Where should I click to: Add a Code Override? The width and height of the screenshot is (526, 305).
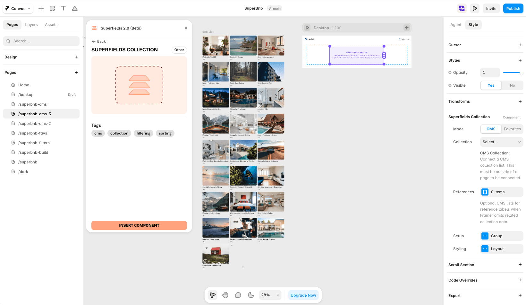click(520, 280)
